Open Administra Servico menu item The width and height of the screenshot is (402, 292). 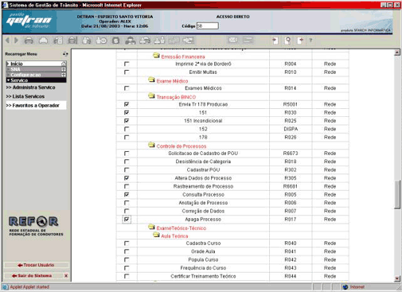pyautogui.click(x=30, y=88)
